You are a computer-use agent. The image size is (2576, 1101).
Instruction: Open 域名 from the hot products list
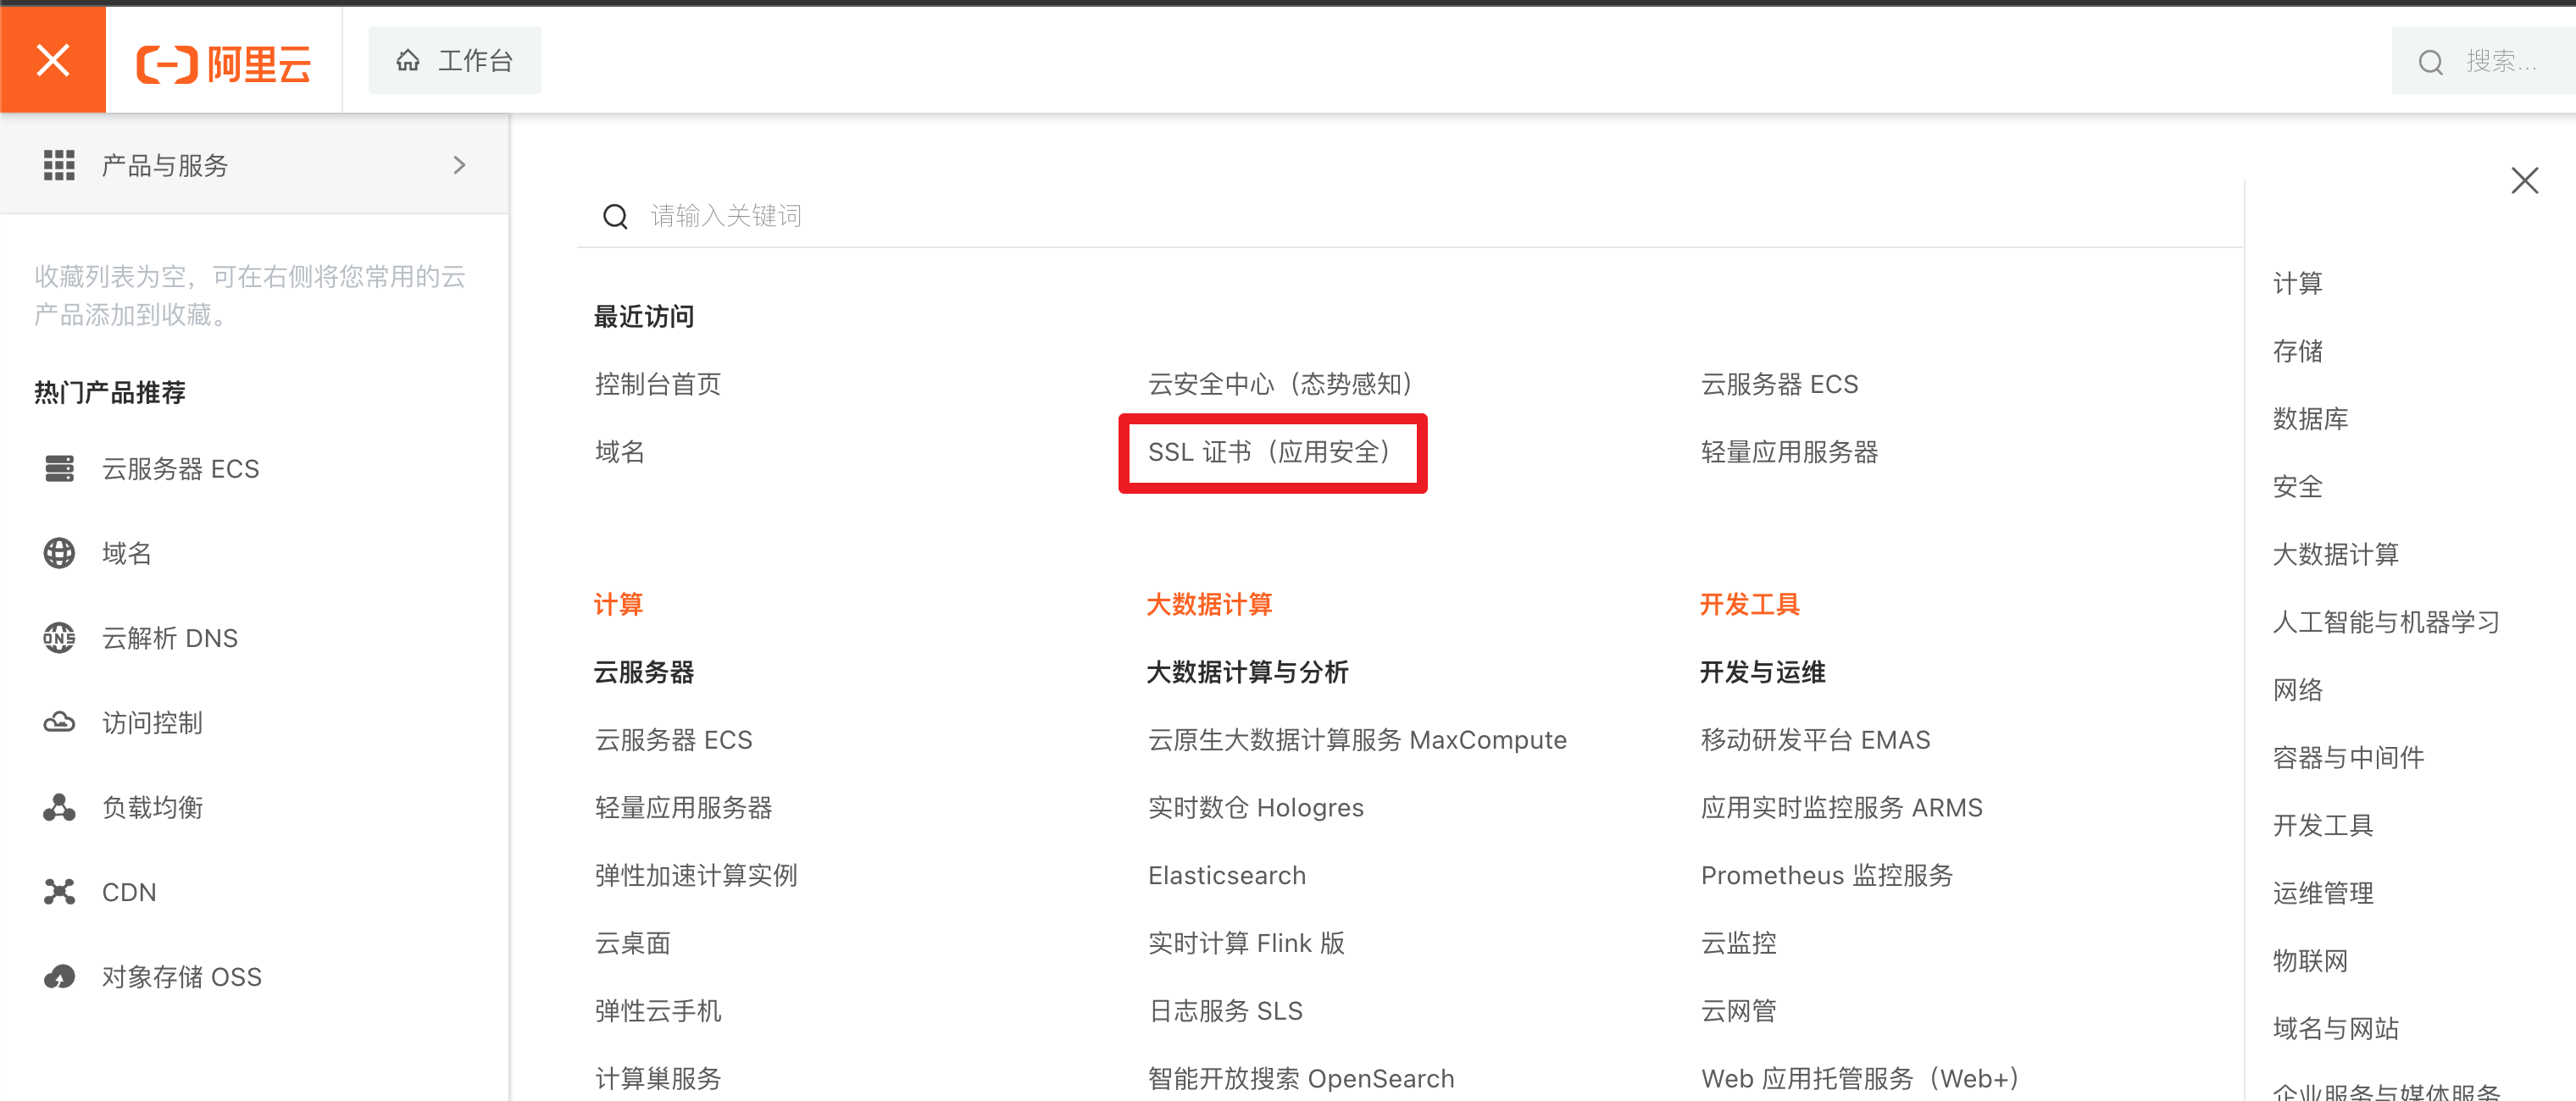coord(127,552)
